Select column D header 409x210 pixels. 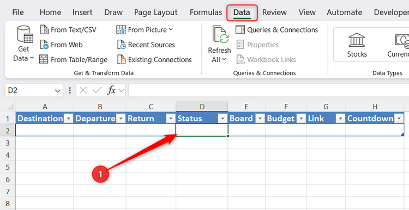tap(202, 107)
